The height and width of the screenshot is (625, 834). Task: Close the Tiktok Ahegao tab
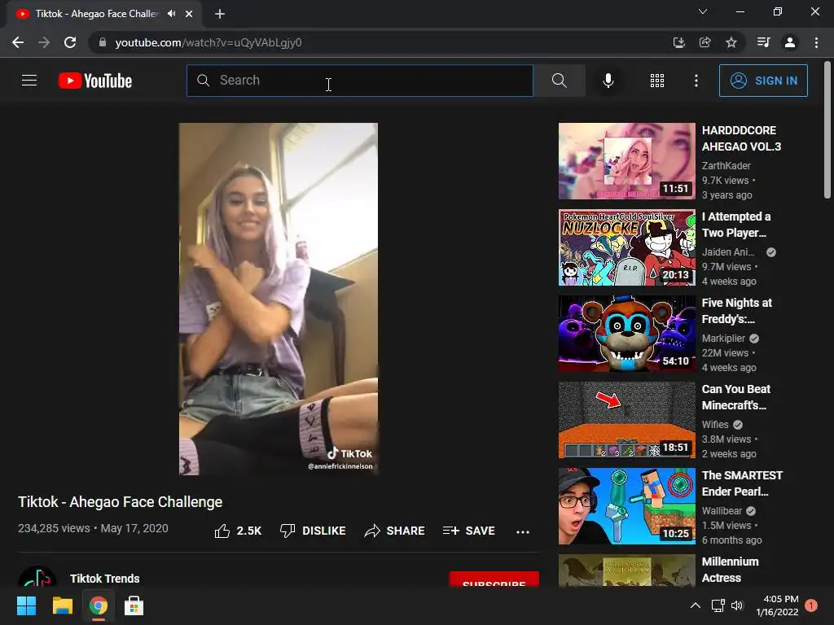coord(189,14)
